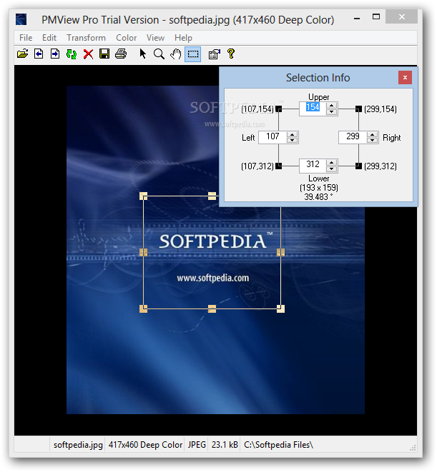Select the magnifier zoom tool

pos(159,54)
